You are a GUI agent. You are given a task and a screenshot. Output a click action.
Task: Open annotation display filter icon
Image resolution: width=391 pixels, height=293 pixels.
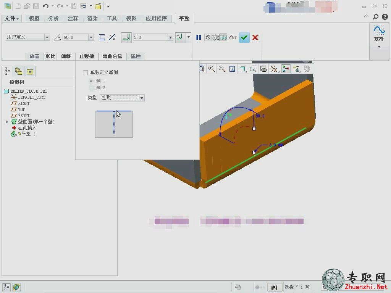296,69
